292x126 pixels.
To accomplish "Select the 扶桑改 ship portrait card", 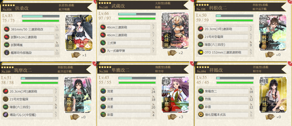I will click(79, 32).
